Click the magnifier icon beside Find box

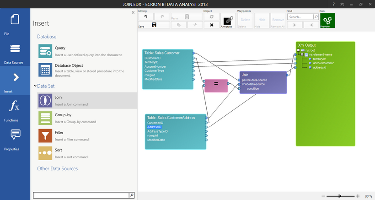coord(316,16)
